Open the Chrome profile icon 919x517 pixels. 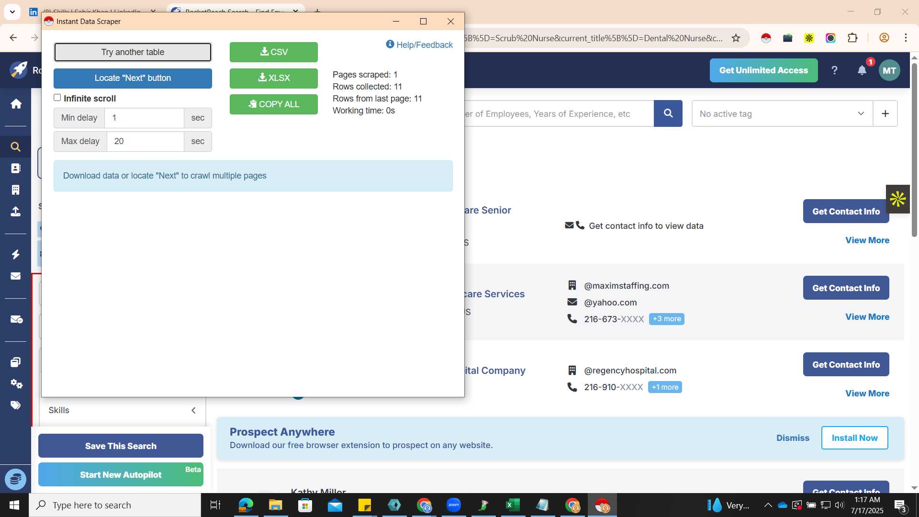pos(884,38)
